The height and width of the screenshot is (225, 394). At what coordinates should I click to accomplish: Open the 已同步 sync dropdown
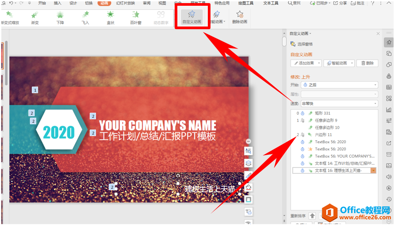[x=320, y=3]
